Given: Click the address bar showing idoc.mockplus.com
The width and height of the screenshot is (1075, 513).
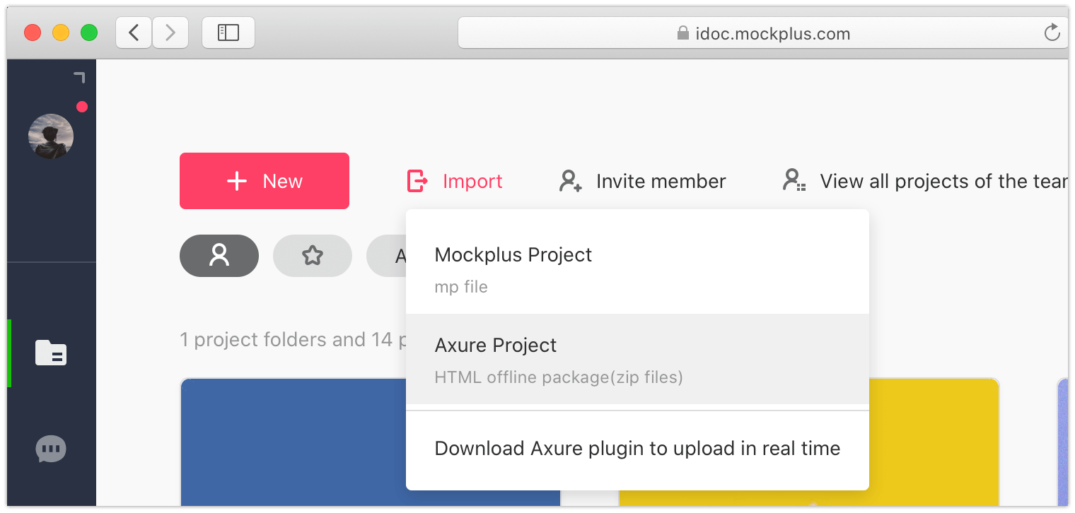Looking at the screenshot, I should 764,33.
